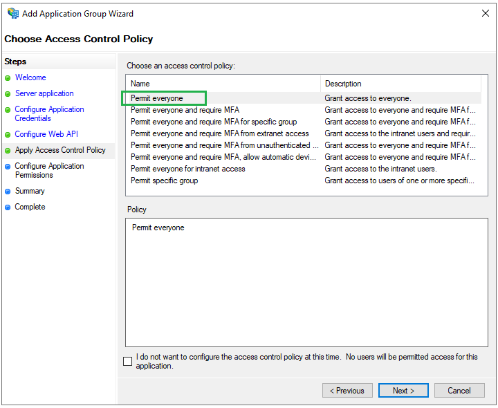Click 'Permit everyone' text in Policy box

point(158,228)
